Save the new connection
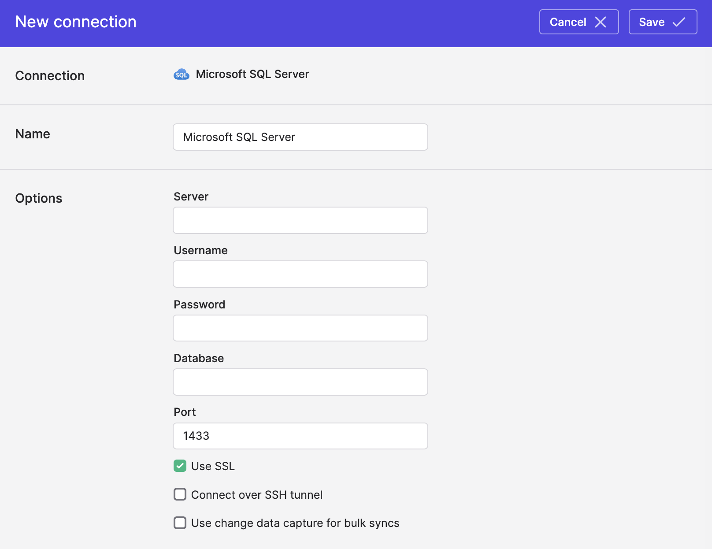 (x=663, y=22)
